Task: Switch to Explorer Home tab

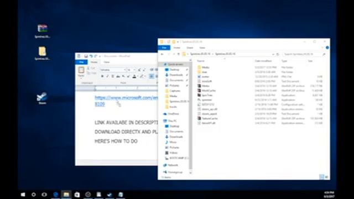Action: pyautogui.click(x=177, y=48)
